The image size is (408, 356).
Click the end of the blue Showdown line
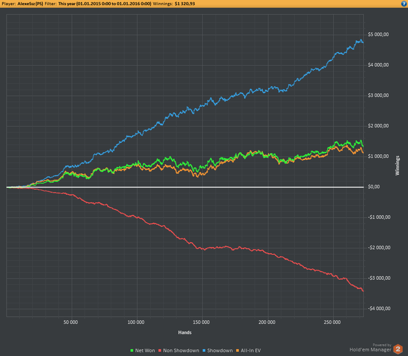(363, 42)
